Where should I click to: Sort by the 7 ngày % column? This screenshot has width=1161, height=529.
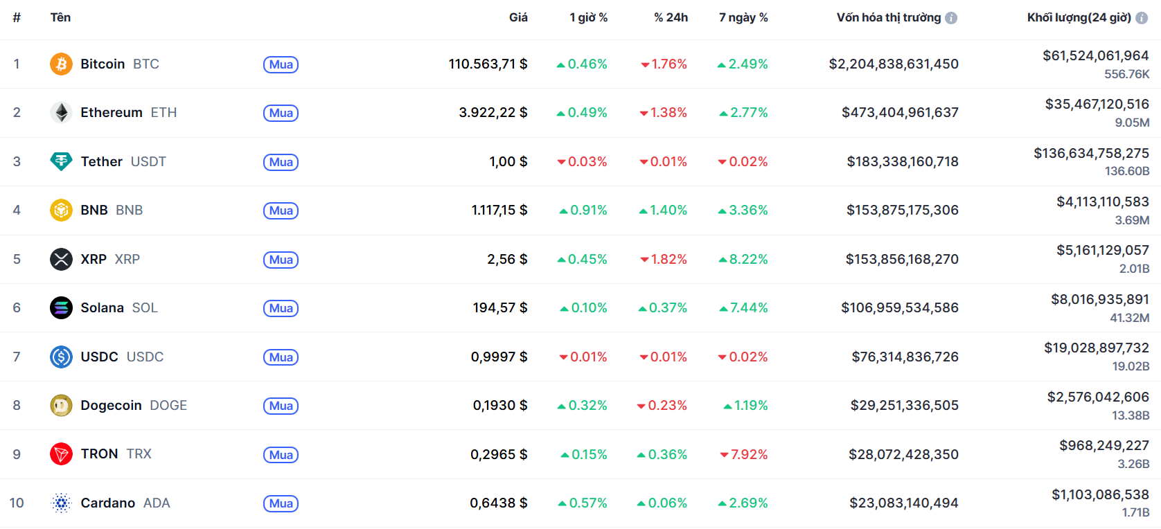pos(743,17)
